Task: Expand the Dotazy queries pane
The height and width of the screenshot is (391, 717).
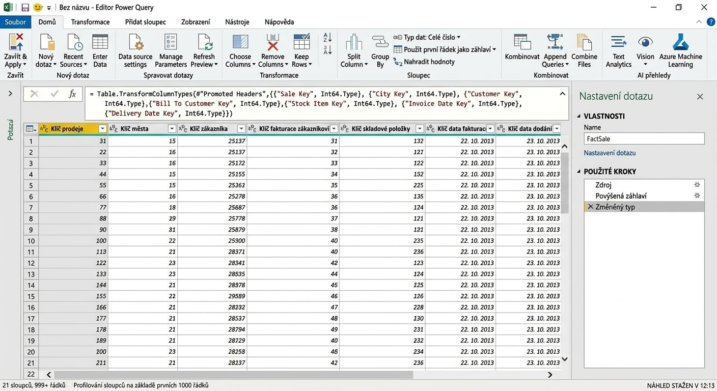Action: pyautogui.click(x=10, y=94)
